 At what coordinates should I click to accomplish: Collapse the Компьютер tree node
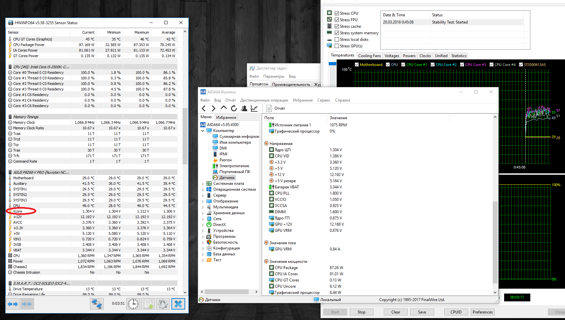(203, 131)
